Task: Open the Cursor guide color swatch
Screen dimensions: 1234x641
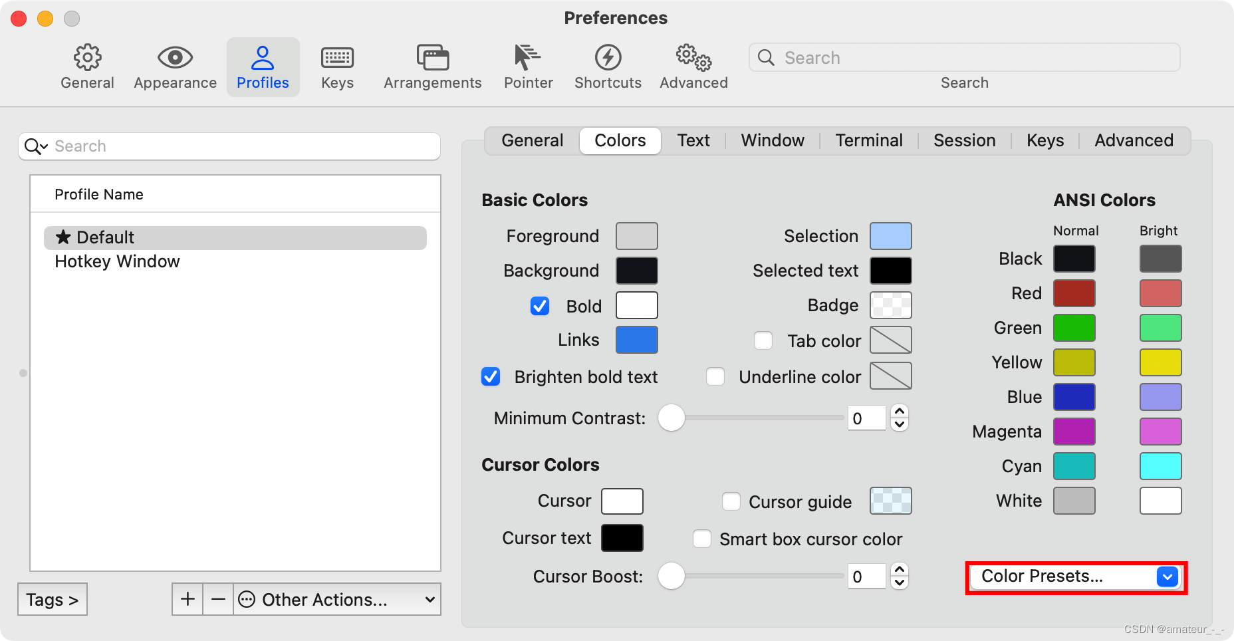Action: 891,501
